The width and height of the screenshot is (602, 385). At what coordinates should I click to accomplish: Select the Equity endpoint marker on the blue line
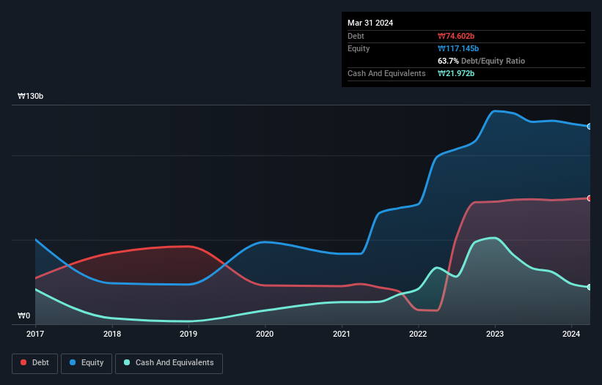(590, 127)
